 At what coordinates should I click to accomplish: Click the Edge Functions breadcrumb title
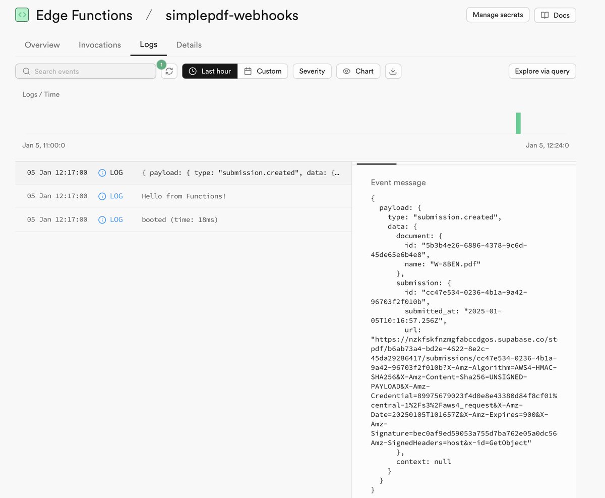point(84,16)
